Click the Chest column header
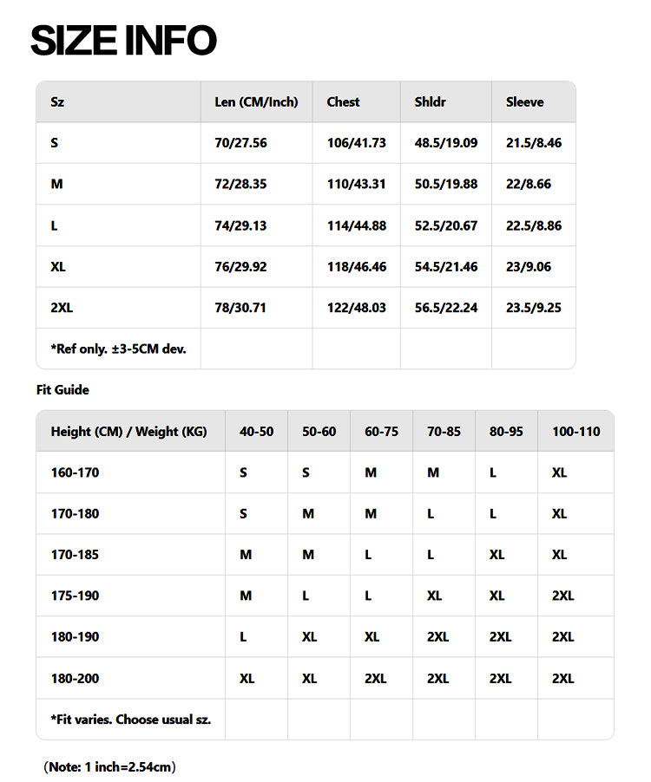The width and height of the screenshot is (651, 782). point(343,101)
